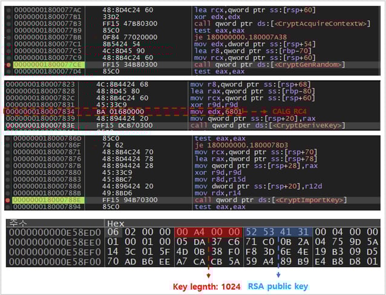Select dump address 0000000000E58F00
Viewport: 386px width, 295px height.
[55, 262]
